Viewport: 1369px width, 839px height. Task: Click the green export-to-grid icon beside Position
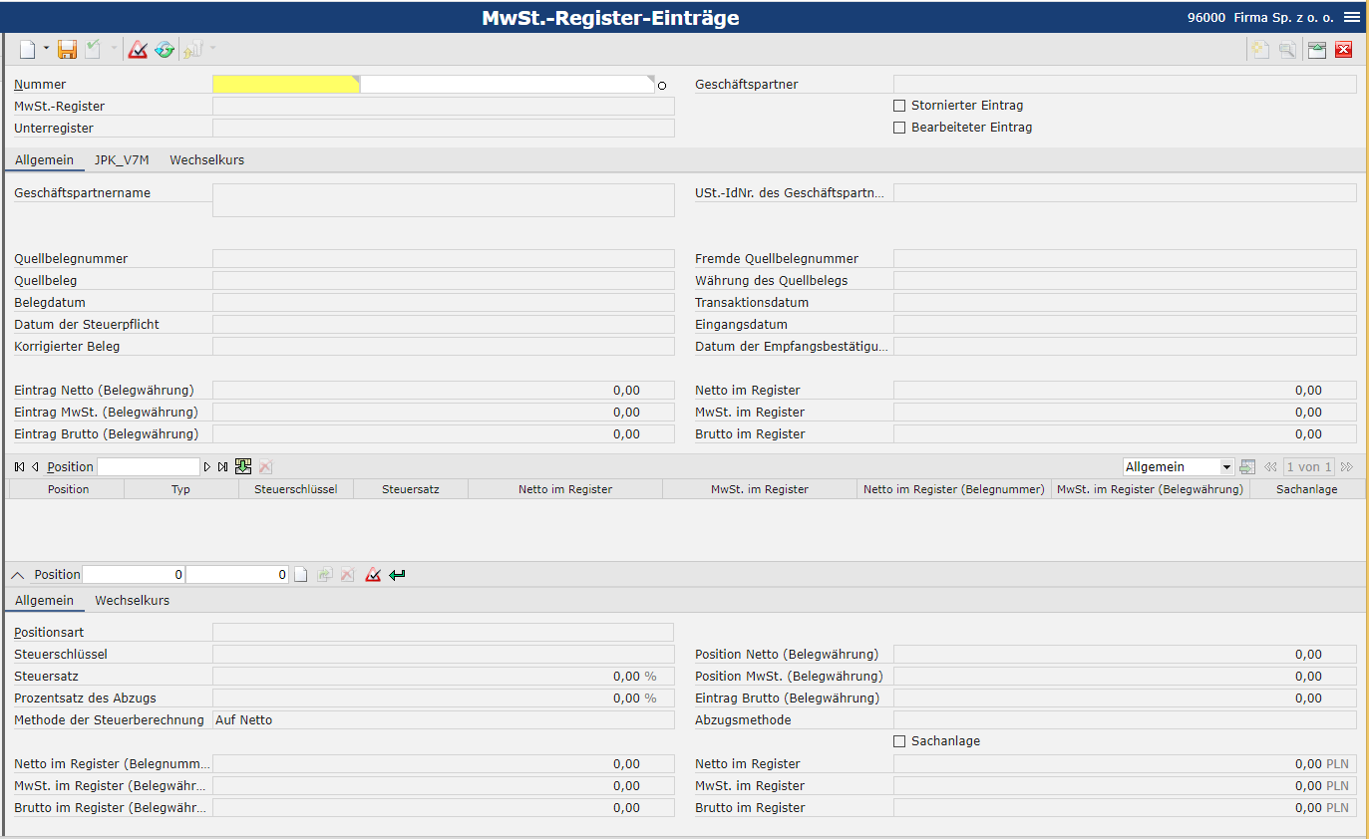243,466
